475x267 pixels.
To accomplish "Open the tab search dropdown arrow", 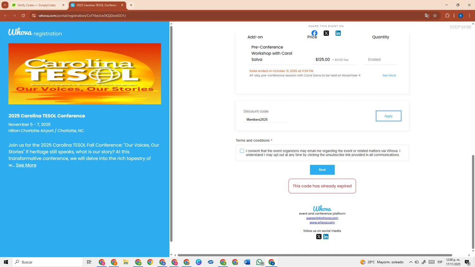I will [5, 5].
